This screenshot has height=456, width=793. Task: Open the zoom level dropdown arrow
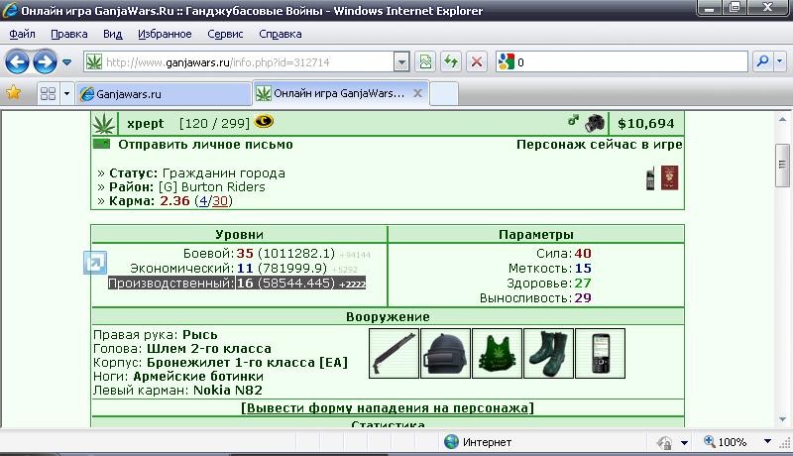click(767, 441)
